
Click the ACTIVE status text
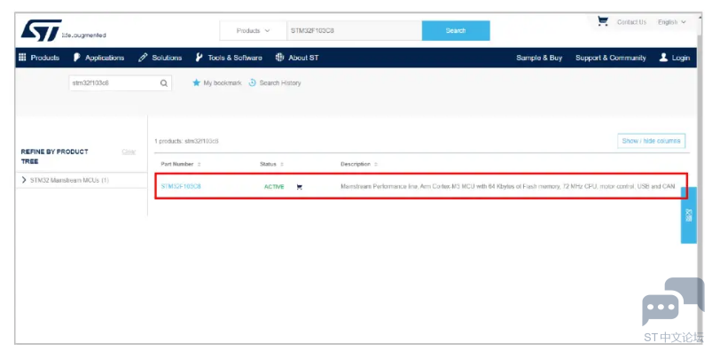[x=274, y=187]
